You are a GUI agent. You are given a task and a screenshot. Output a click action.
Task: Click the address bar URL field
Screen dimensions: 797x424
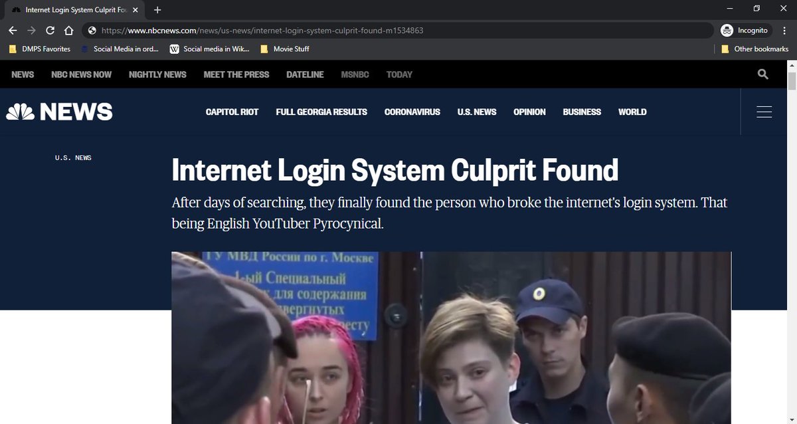398,31
